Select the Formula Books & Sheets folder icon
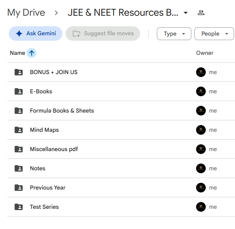The image size is (235, 229). [x=19, y=111]
